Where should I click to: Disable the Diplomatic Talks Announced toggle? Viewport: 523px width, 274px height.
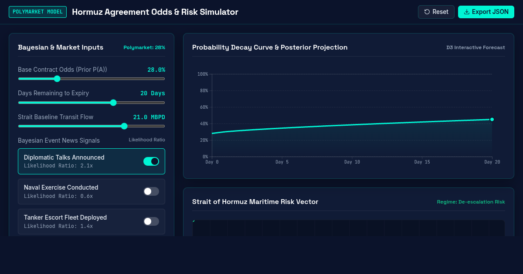[x=151, y=161]
